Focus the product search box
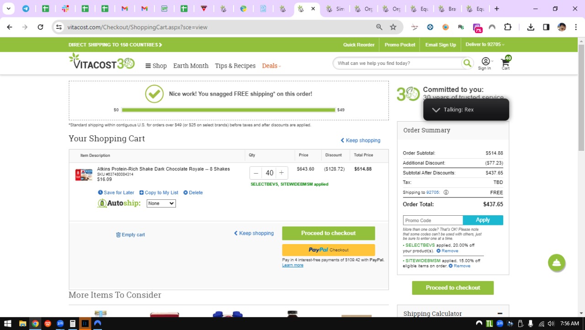The image size is (585, 330). click(x=397, y=63)
